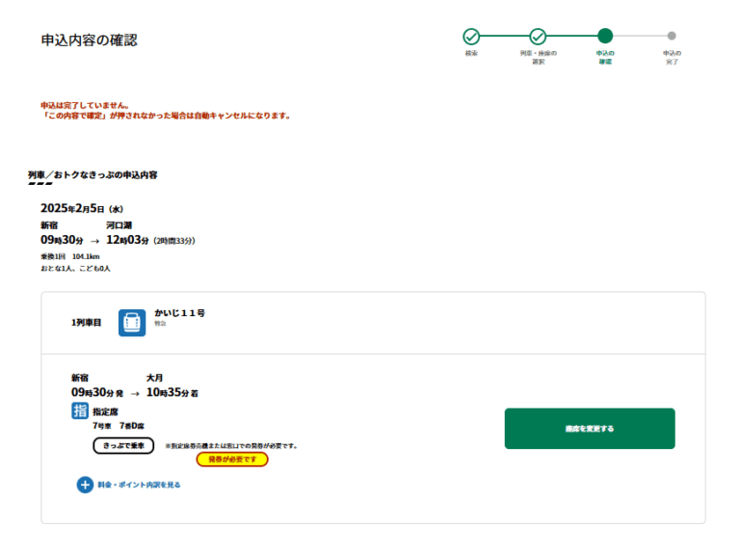The height and width of the screenshot is (553, 740).
Task: Click the blue plus icon for fare breakdown
Action: click(x=85, y=485)
